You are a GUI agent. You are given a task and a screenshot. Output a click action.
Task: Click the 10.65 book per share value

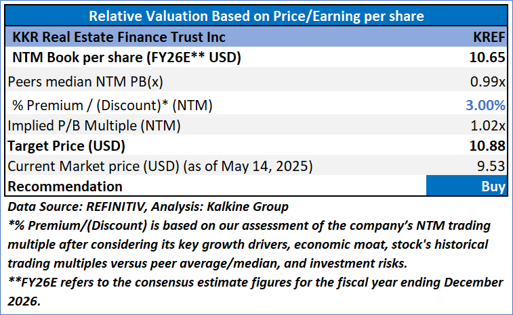click(x=487, y=58)
